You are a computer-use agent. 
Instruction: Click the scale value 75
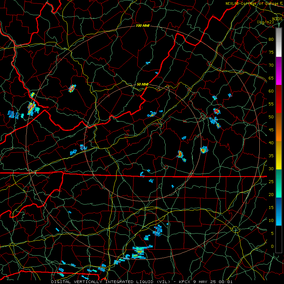[x=271, y=52]
